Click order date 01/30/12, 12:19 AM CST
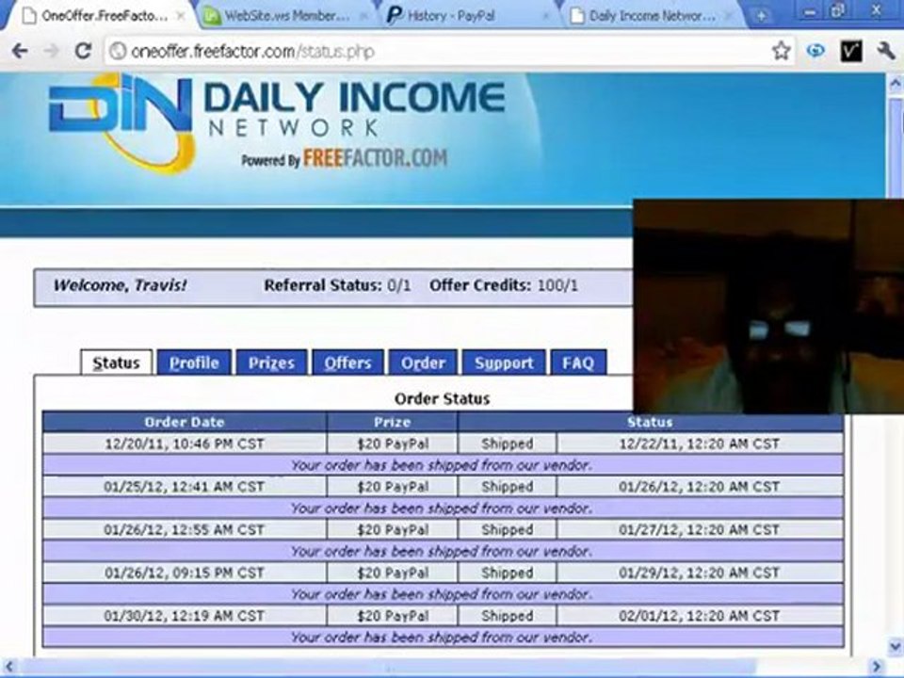Image resolution: width=904 pixels, height=678 pixels. click(x=185, y=616)
